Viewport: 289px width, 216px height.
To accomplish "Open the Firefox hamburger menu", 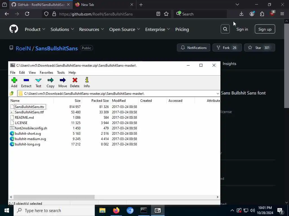I will (x=282, y=14).
